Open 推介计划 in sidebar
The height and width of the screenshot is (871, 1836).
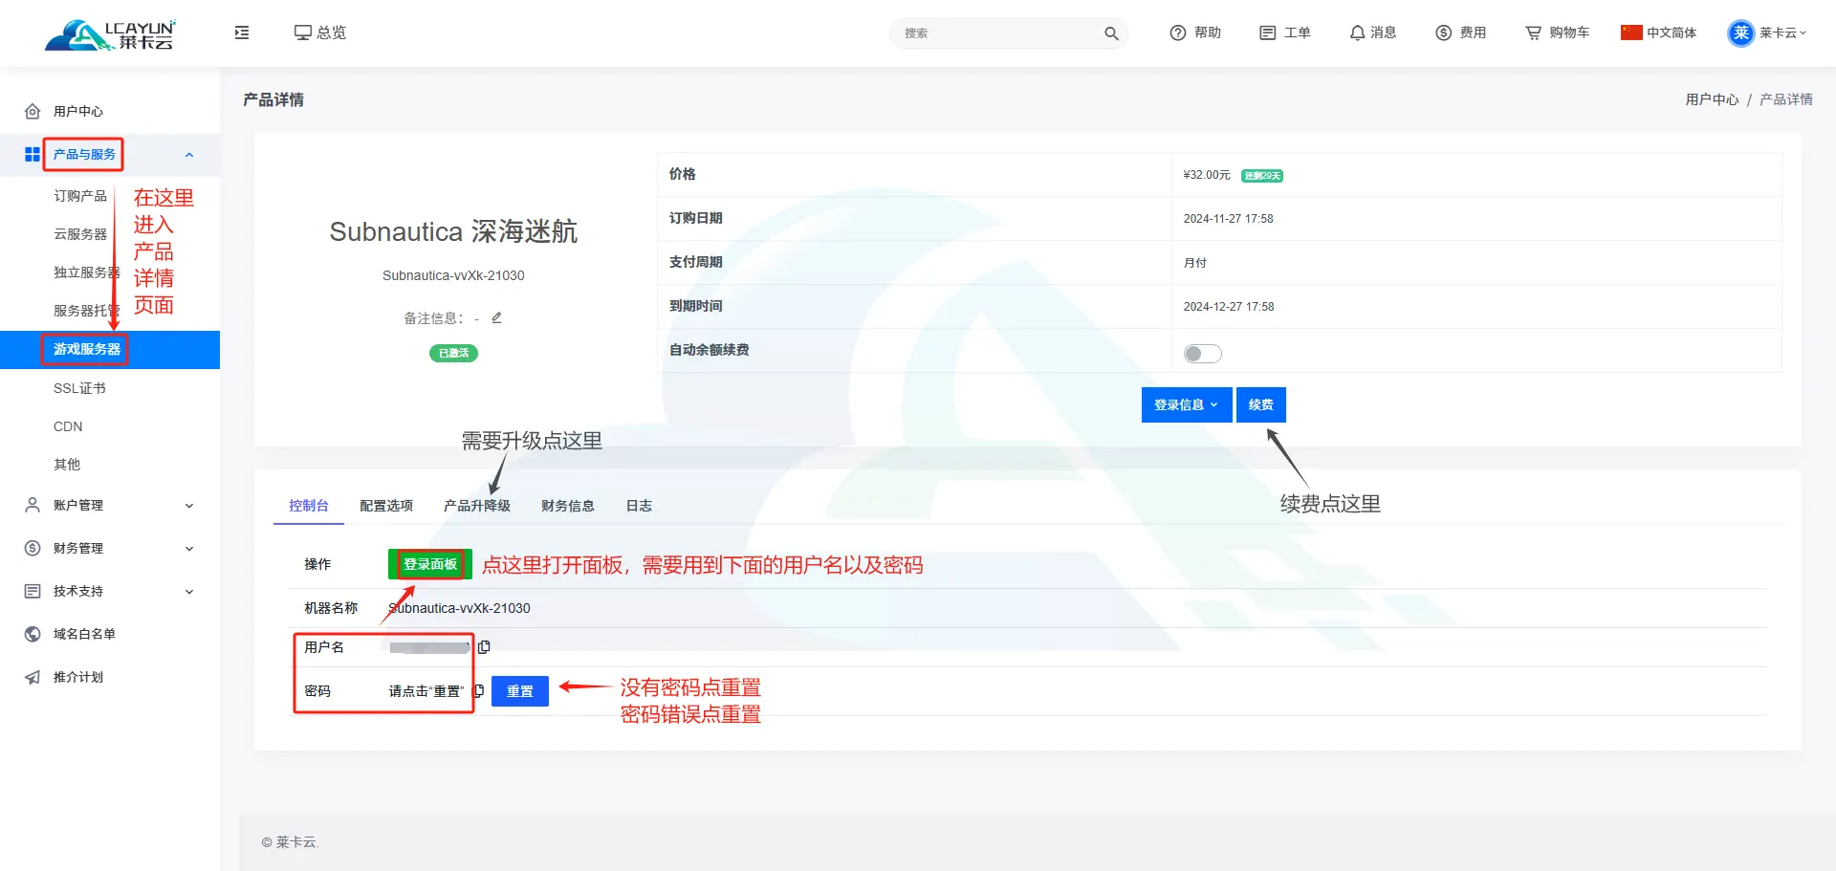[x=78, y=677]
